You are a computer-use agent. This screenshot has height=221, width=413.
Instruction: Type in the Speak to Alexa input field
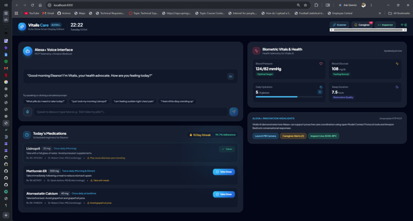point(131,112)
